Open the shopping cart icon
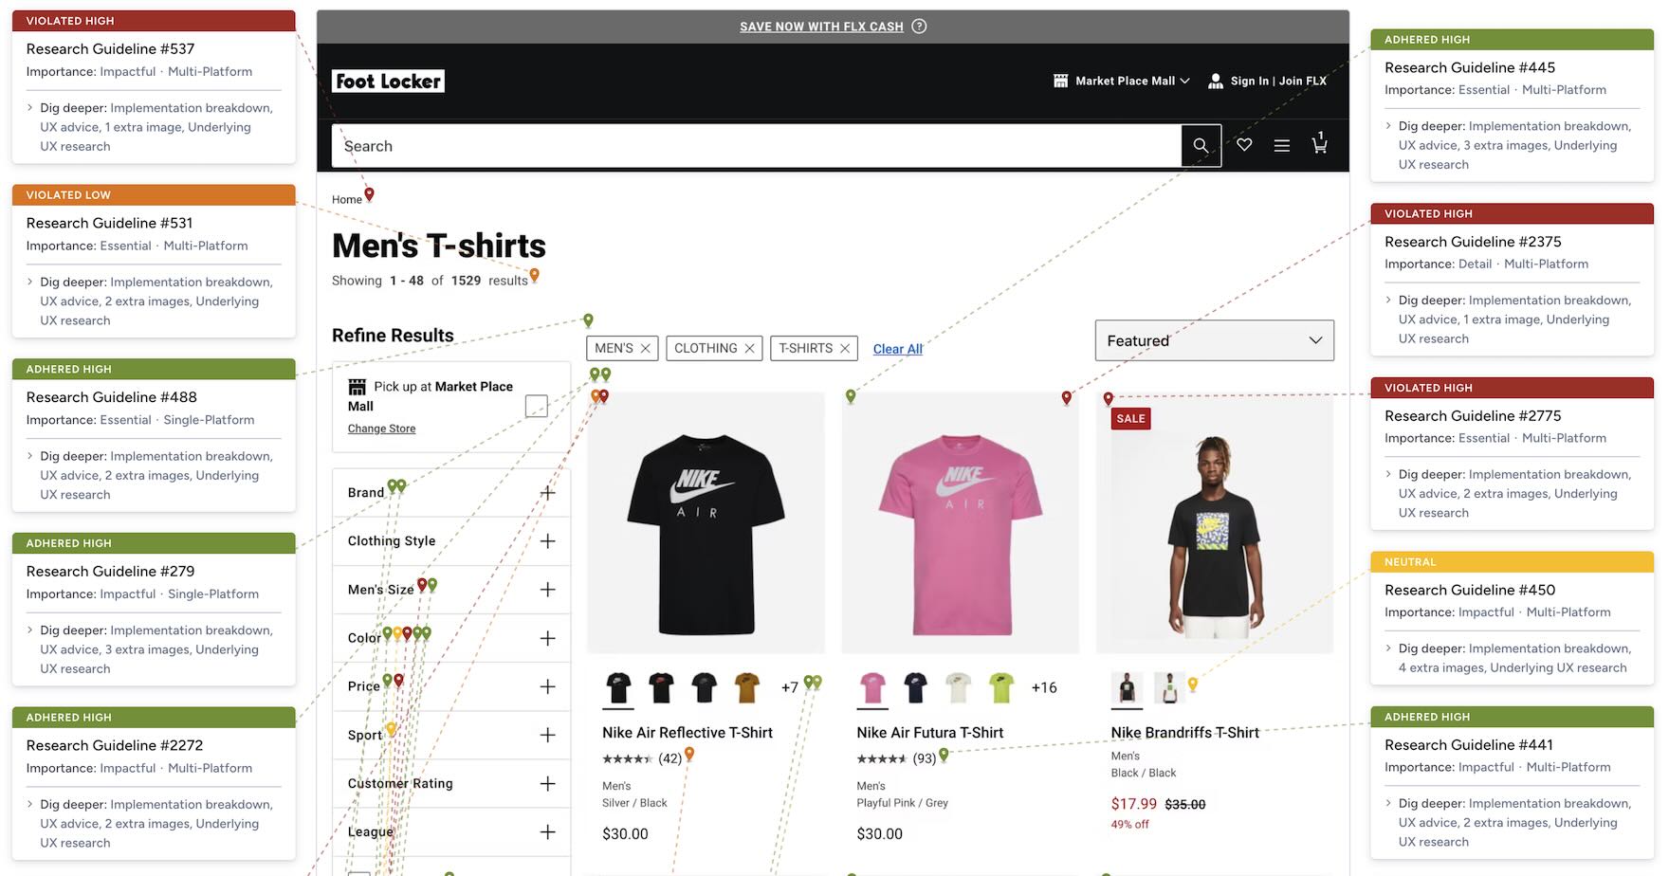Screen dimensions: 1669x876 [x=1319, y=143]
